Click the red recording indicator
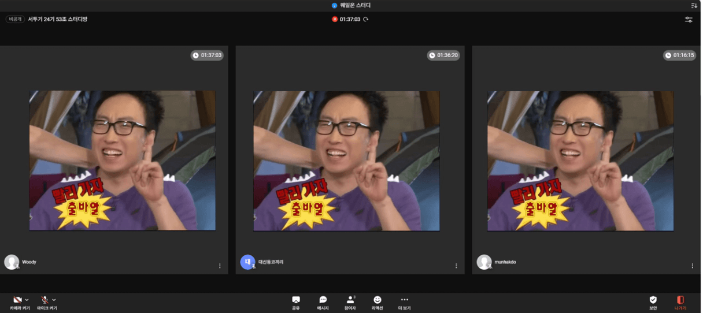Image resolution: width=703 pixels, height=313 pixels. coord(335,20)
